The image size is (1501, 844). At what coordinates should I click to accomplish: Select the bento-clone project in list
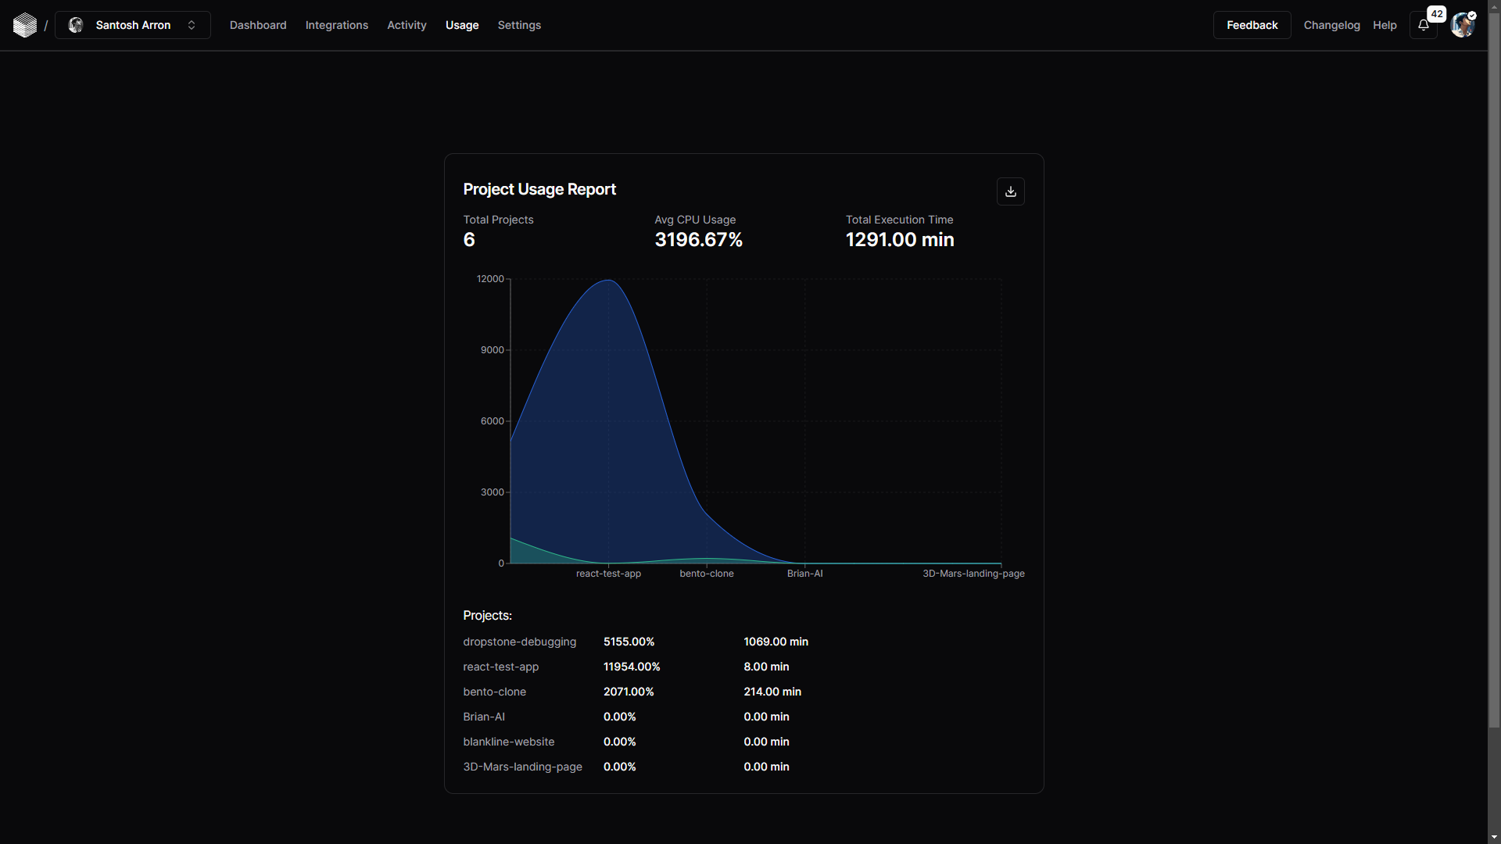pos(494,692)
